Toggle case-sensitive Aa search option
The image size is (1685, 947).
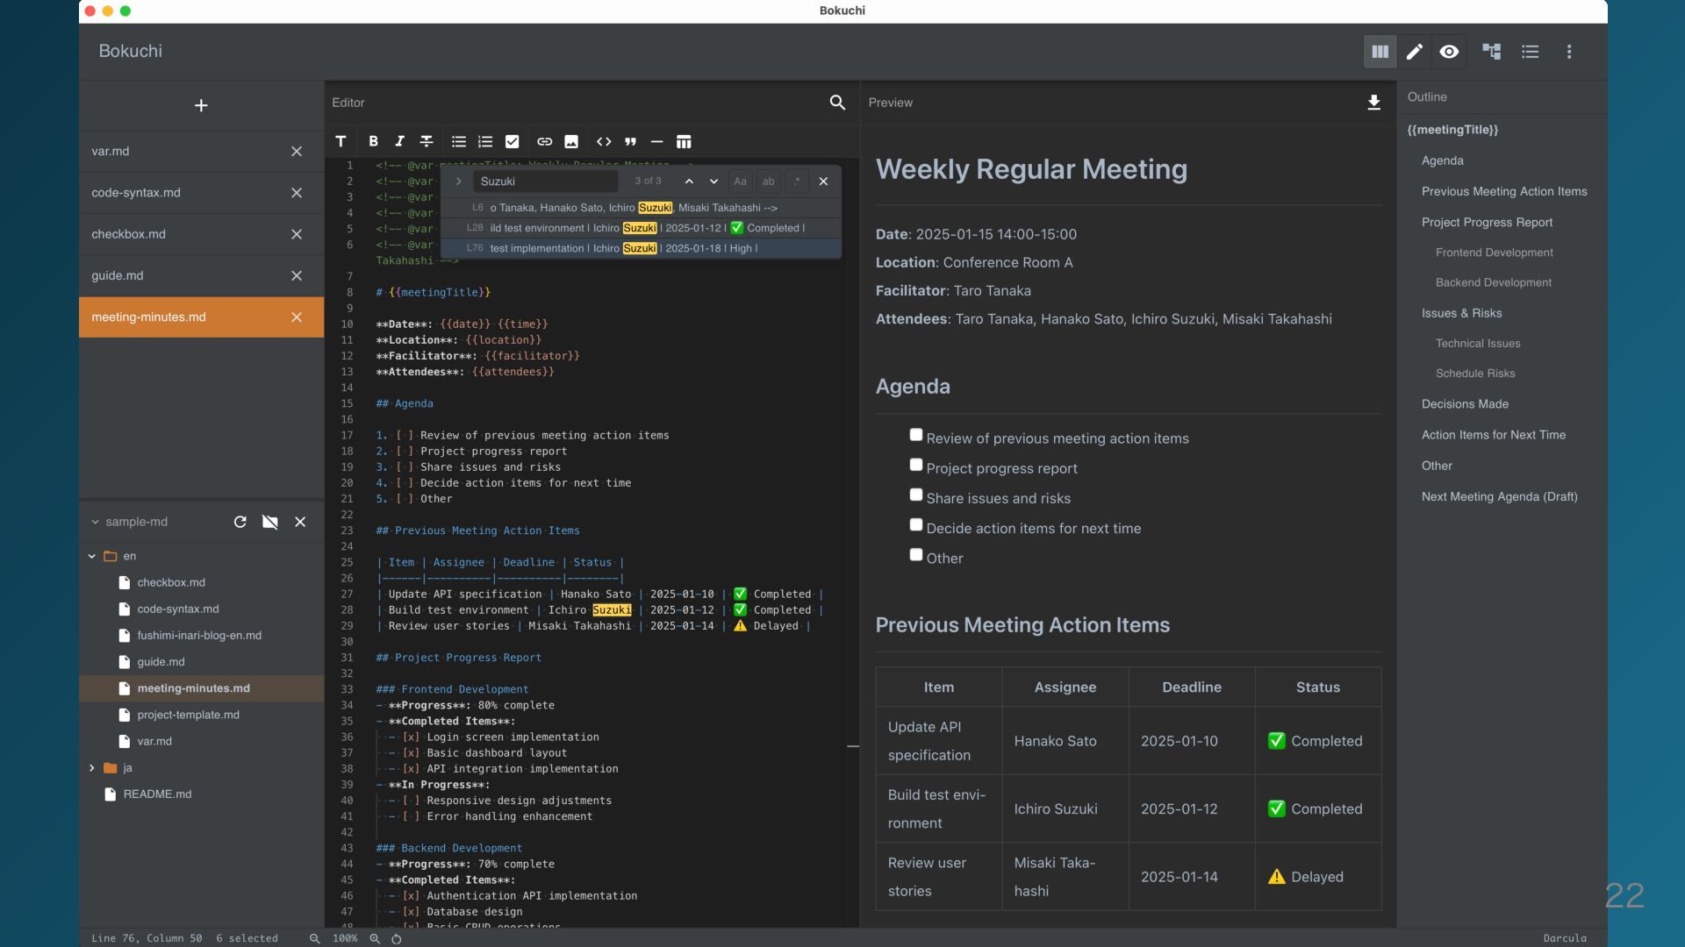tap(740, 182)
